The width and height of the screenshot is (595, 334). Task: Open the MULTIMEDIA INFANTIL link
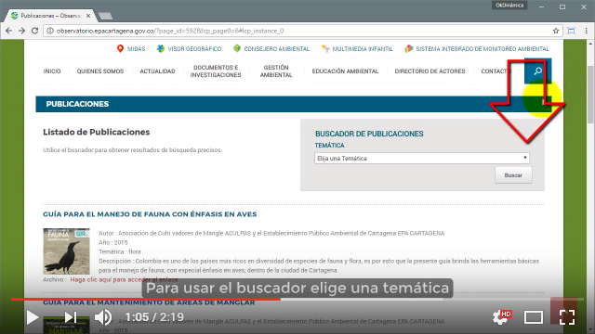pyautogui.click(x=363, y=49)
